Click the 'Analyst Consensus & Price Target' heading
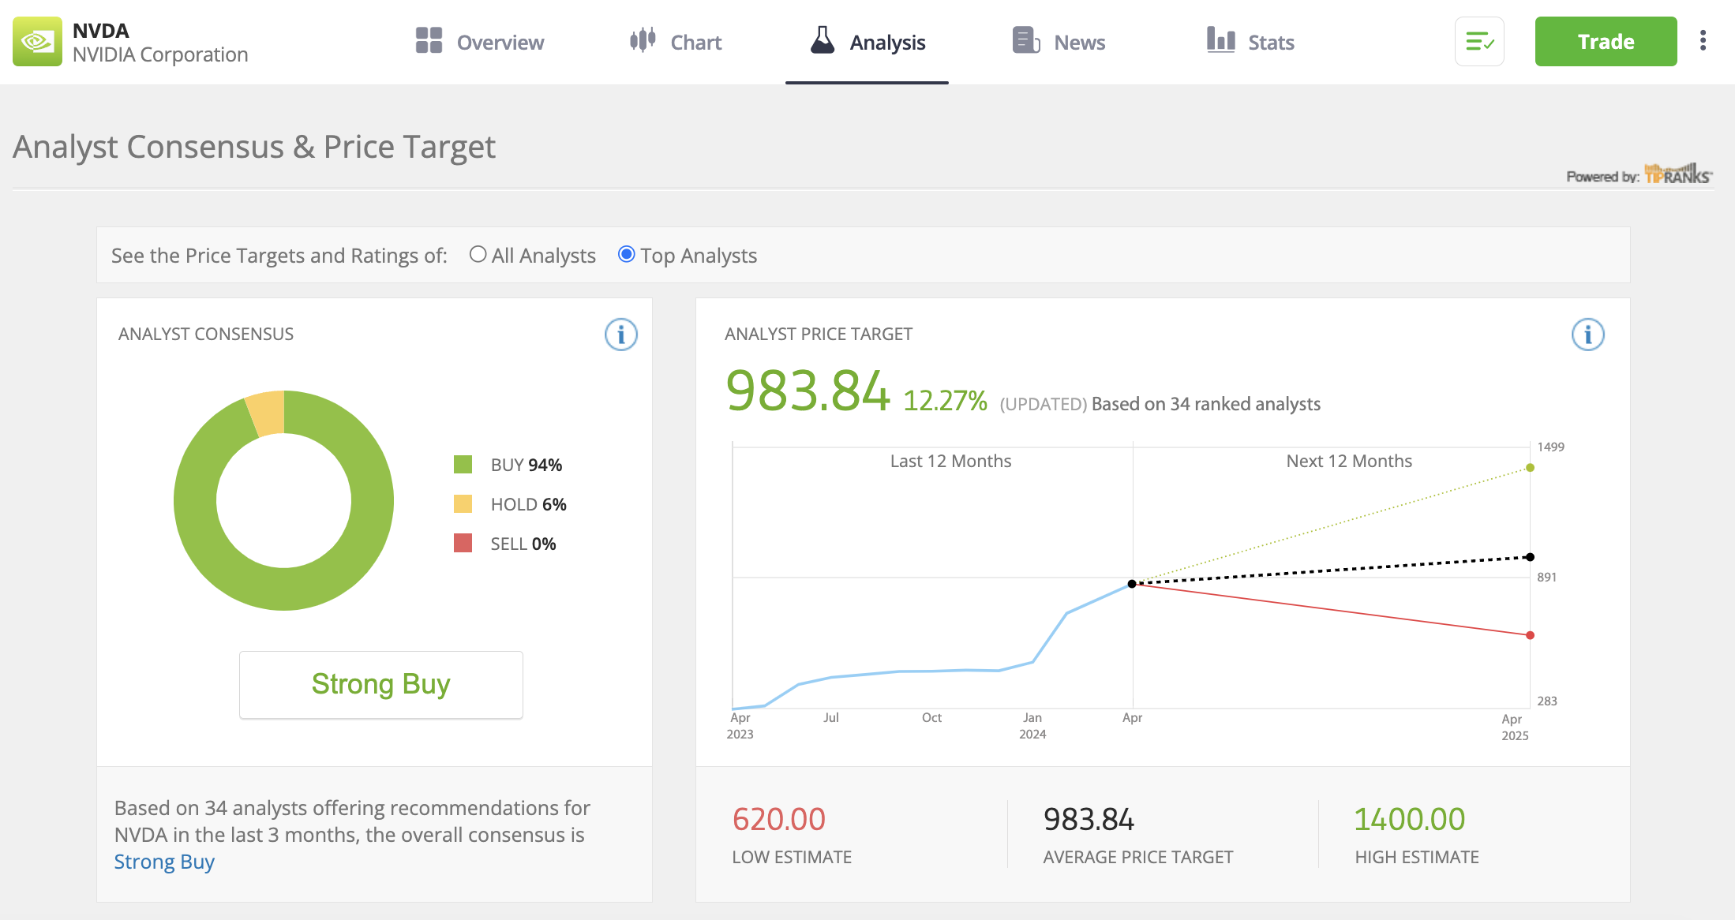Viewport: 1735px width, 920px height. [x=254, y=147]
